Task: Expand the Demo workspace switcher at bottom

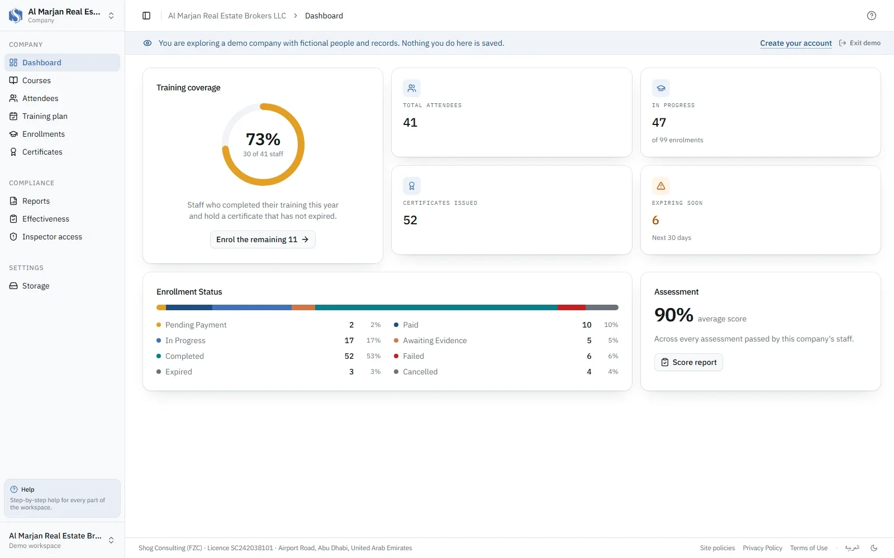Action: click(x=62, y=540)
